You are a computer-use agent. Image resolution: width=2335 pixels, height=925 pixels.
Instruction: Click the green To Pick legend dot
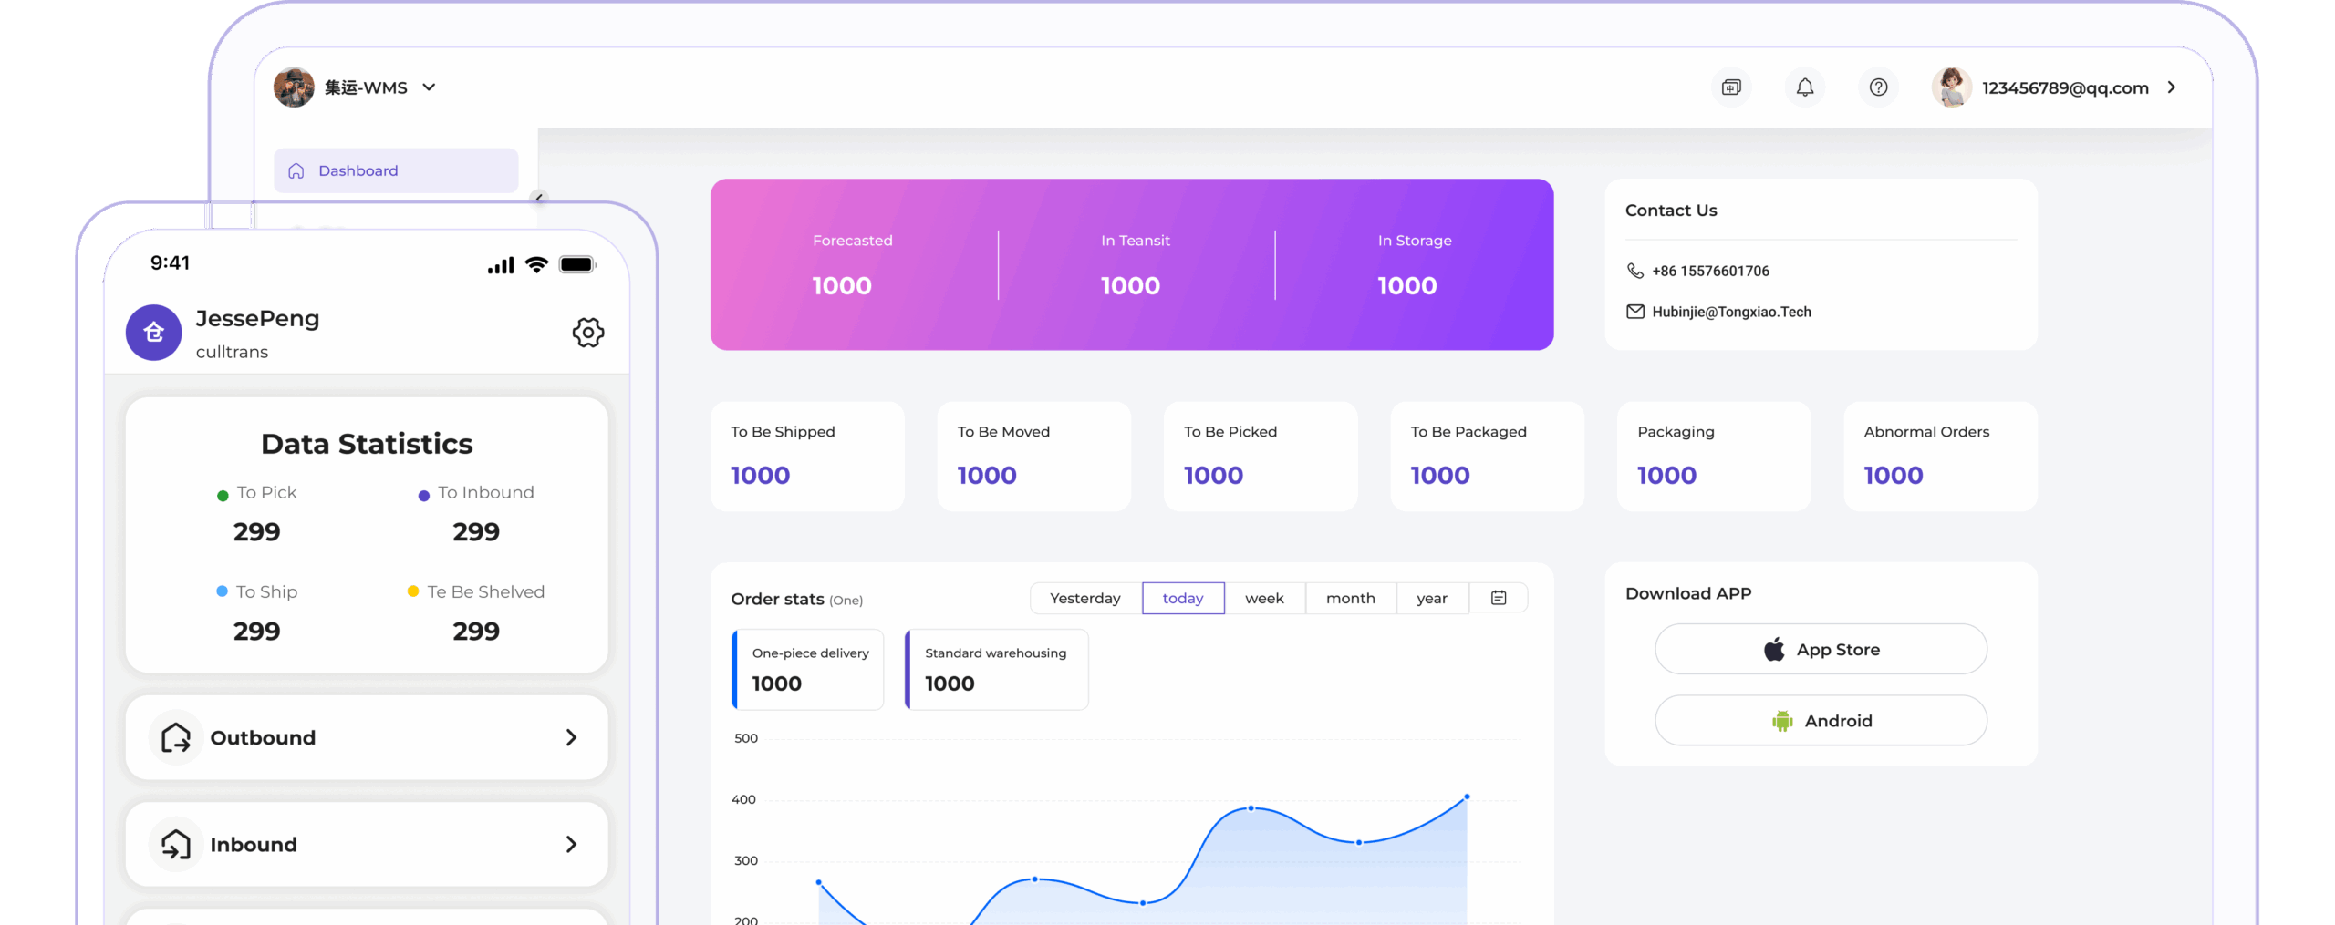point(222,496)
